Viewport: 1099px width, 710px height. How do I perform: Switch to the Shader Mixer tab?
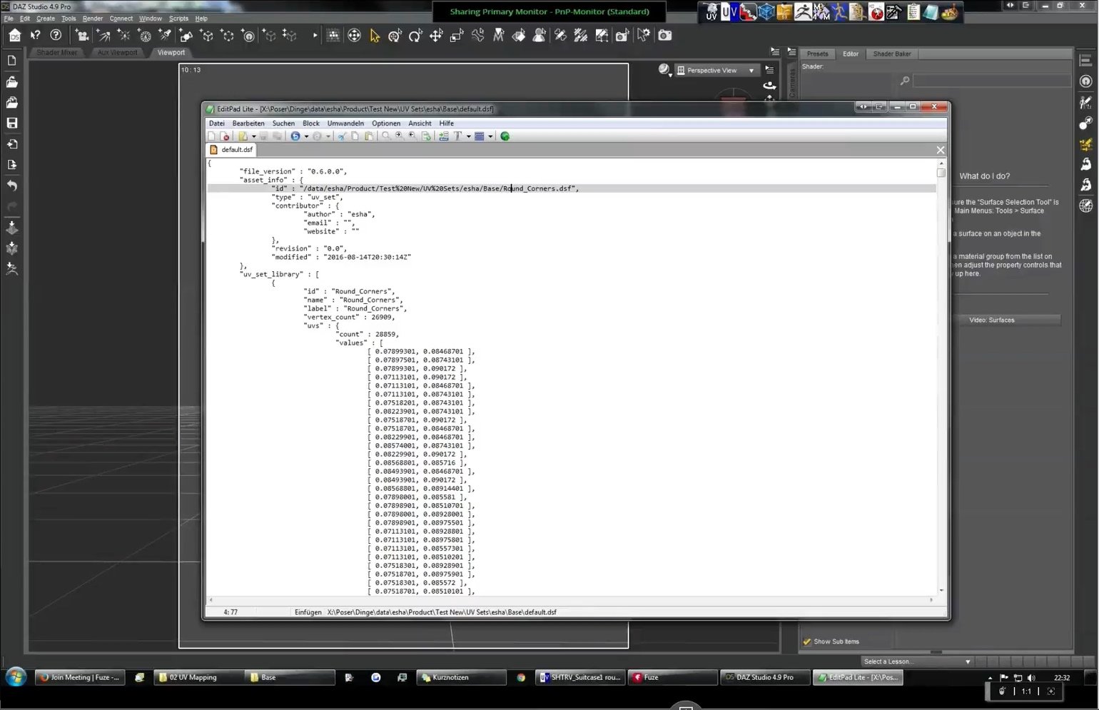(57, 52)
